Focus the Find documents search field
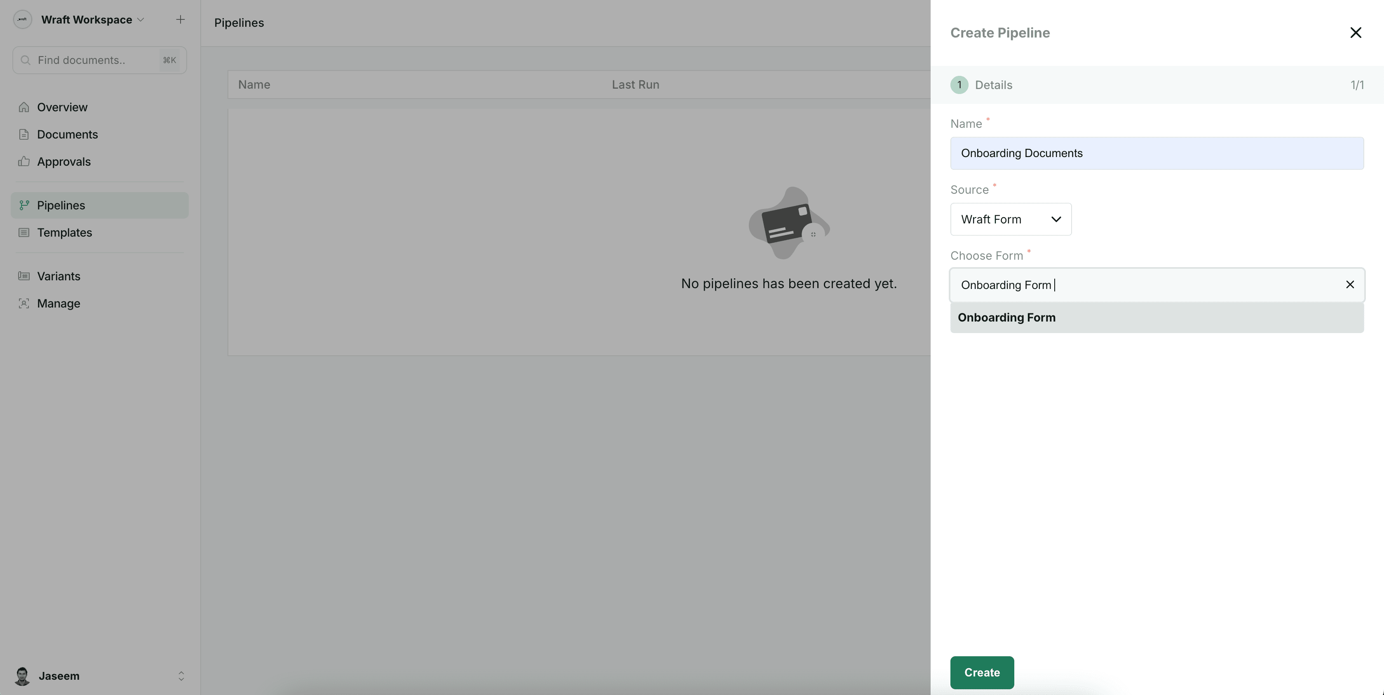The width and height of the screenshot is (1384, 695). (x=99, y=60)
